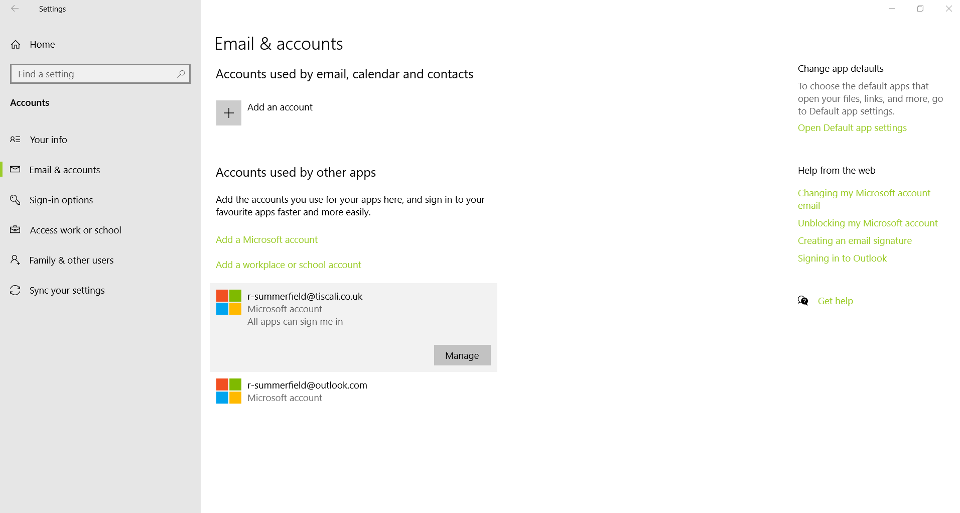Click the back arrow in Settings
Screen dimensions: 960x513
15,9
